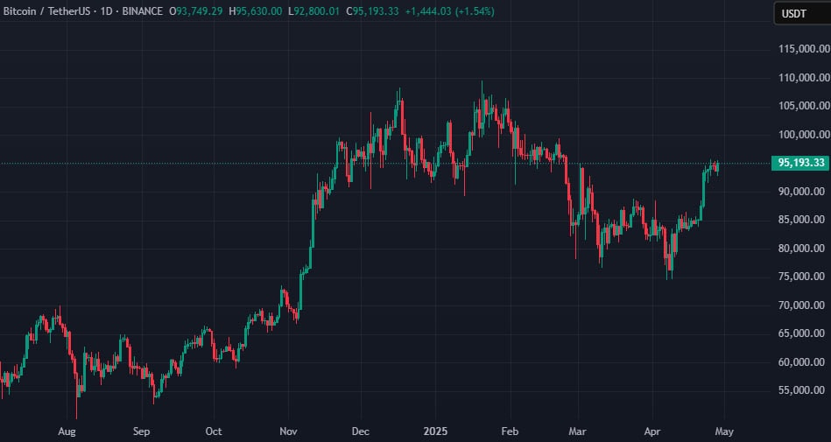Click the Aug label on time axis

(67, 431)
